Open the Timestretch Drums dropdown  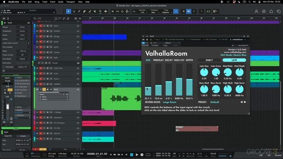point(23,31)
